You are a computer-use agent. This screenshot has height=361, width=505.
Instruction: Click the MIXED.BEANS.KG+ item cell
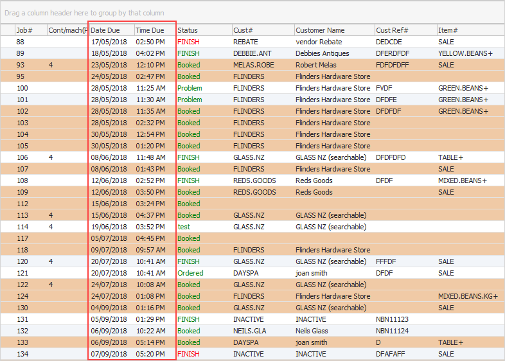[x=468, y=296]
